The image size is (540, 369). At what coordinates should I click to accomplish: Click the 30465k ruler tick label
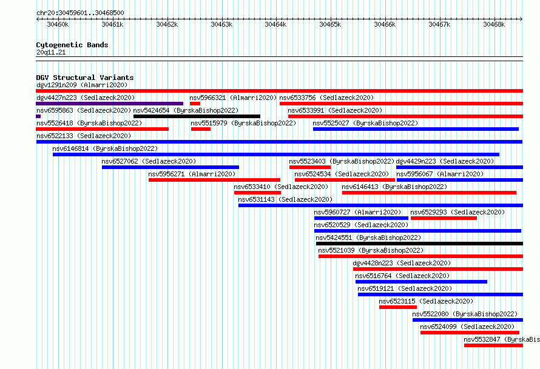330,24
